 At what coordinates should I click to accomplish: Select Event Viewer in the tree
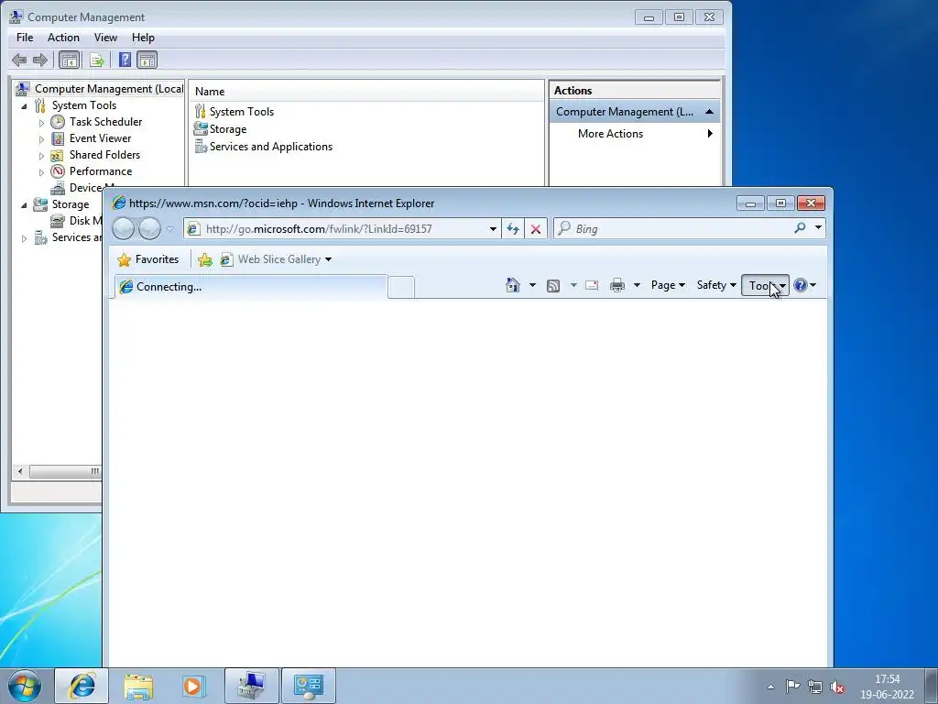tap(100, 138)
